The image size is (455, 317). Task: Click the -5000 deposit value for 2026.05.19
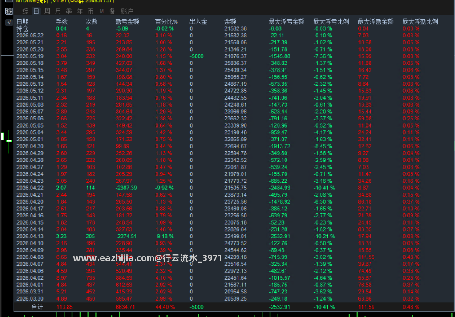[197, 56]
